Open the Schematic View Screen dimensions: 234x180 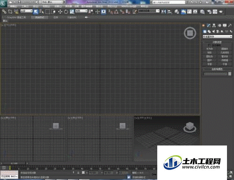coord(195,12)
